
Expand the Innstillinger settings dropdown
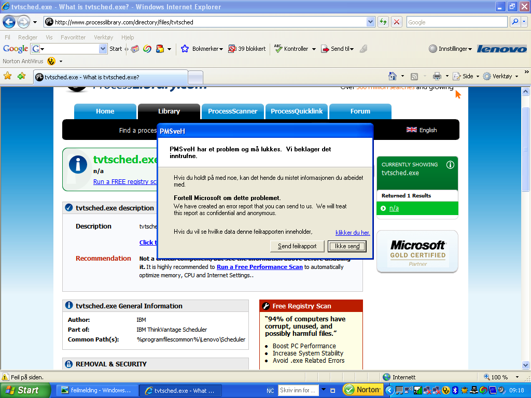(x=470, y=49)
